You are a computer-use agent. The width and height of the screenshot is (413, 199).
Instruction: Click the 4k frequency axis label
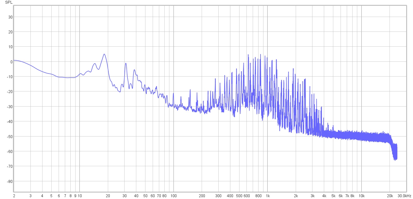tap(324, 196)
